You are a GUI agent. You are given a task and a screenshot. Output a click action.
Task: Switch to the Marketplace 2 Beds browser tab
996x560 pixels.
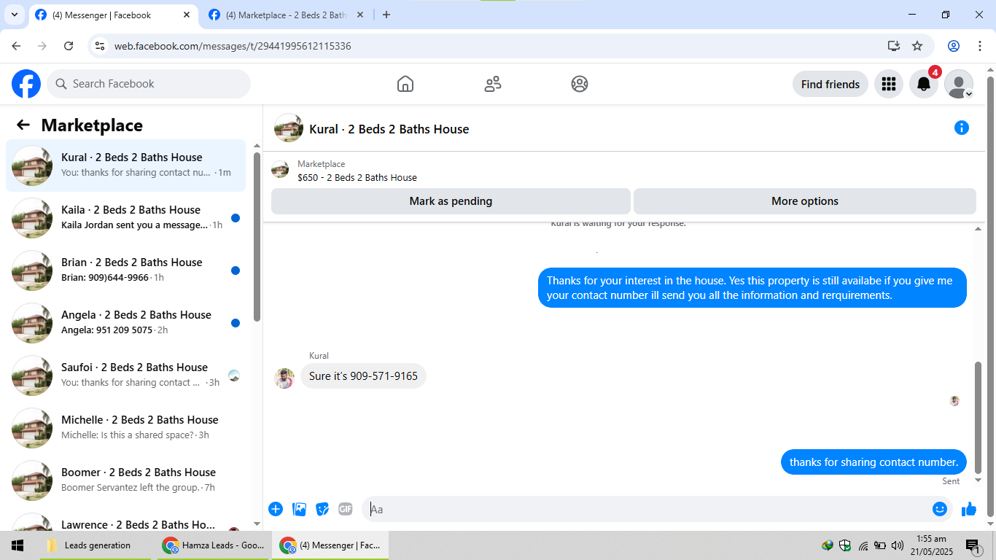pyautogui.click(x=286, y=15)
